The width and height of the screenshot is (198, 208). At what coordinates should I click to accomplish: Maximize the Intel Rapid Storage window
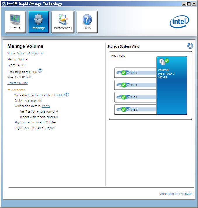[189, 4]
